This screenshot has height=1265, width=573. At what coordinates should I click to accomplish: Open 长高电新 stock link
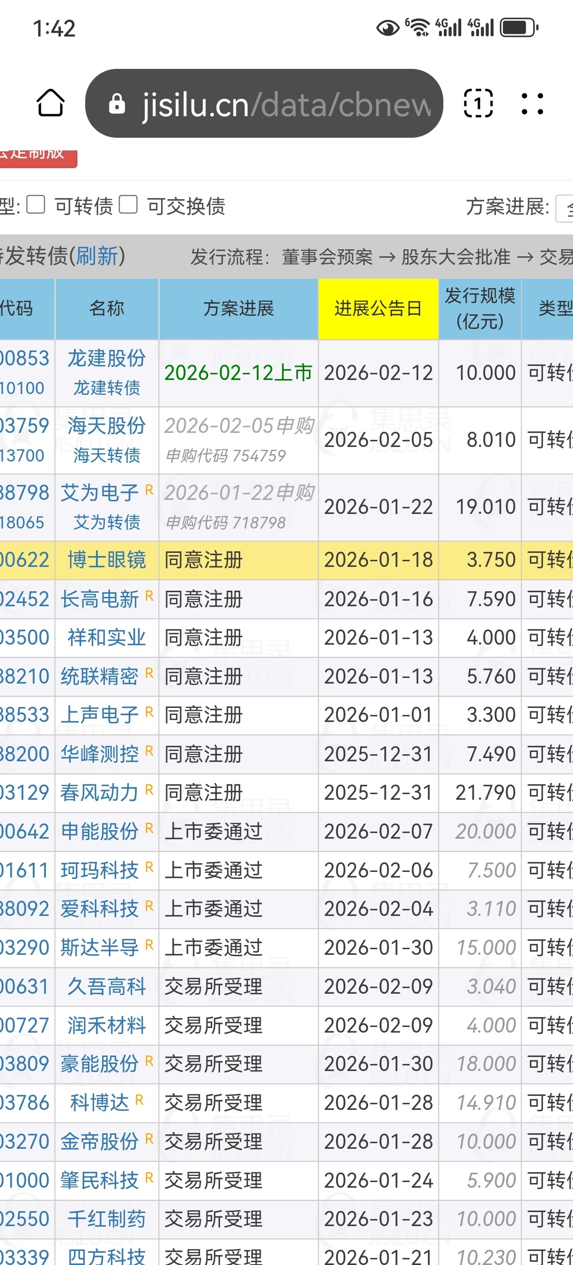click(x=100, y=600)
